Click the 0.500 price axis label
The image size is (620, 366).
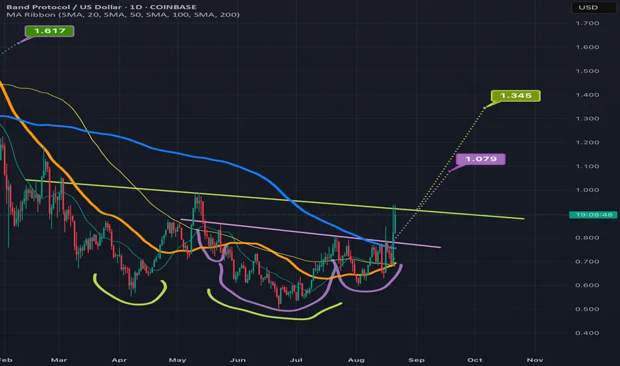587,309
